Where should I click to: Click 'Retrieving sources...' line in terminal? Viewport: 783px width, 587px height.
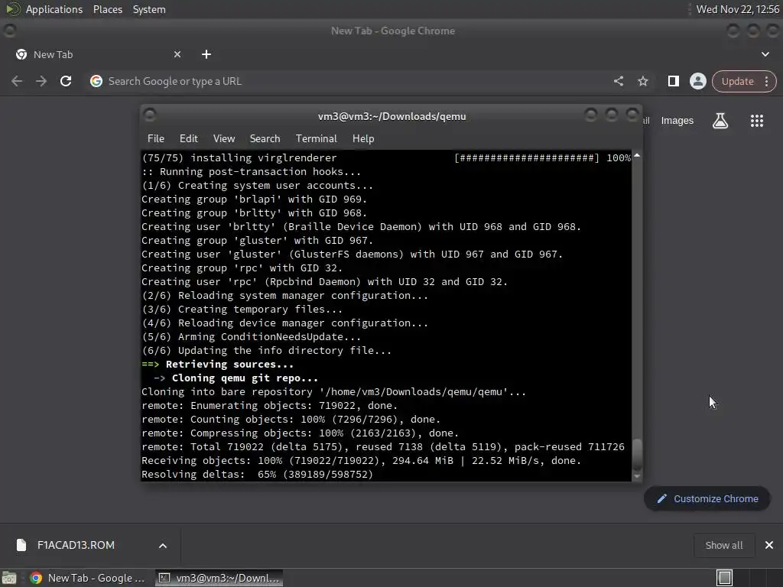229,365
